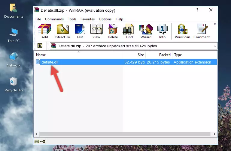Open the Comment tool

pos(202,31)
